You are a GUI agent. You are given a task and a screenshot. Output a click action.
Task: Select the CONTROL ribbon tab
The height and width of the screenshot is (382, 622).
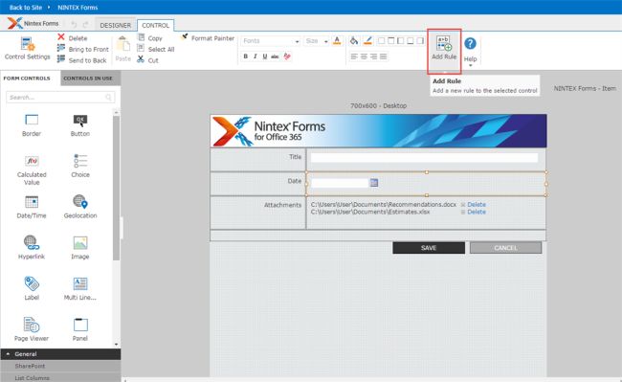155,25
